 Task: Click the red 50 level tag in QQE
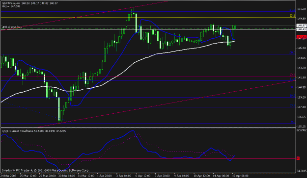298,158
